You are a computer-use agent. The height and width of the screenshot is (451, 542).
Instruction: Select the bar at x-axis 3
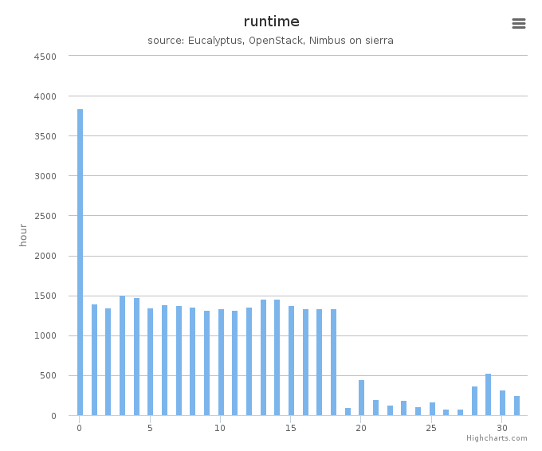pos(123,355)
